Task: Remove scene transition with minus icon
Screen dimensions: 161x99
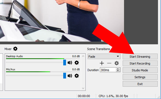Action: [x=109, y=63]
